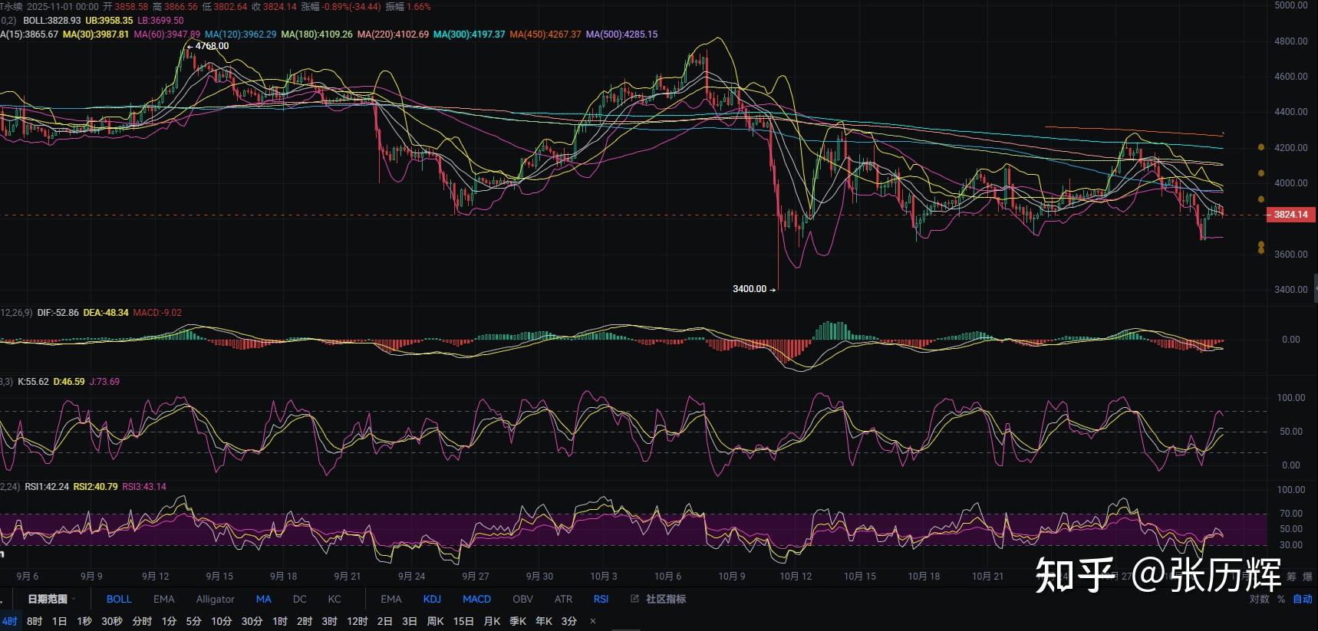
Task: Enable the Alligator overlay indicator
Action: point(215,599)
